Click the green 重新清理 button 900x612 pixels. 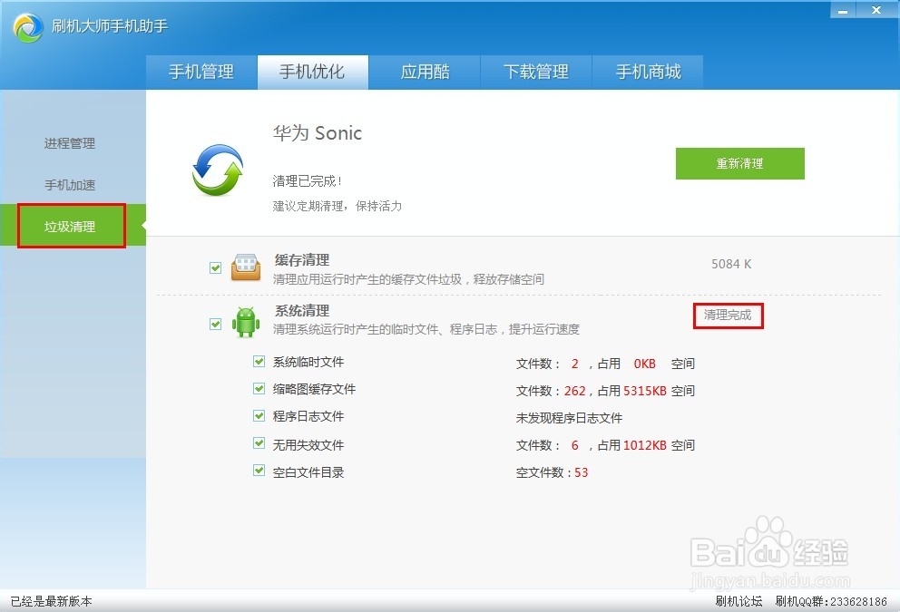(x=739, y=163)
